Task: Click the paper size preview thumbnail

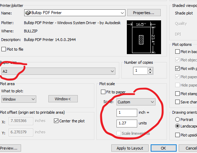Action: pyautogui.click(x=144, y=37)
